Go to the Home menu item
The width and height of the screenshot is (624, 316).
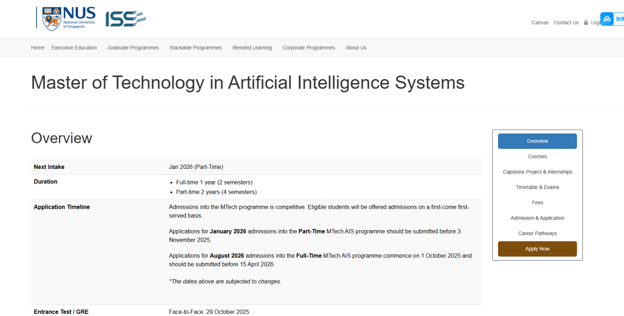[x=38, y=48]
